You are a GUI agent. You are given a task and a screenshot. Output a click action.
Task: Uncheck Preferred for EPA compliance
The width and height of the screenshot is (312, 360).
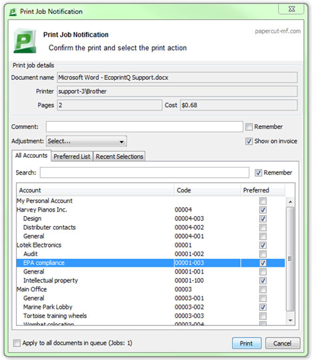coord(263,263)
